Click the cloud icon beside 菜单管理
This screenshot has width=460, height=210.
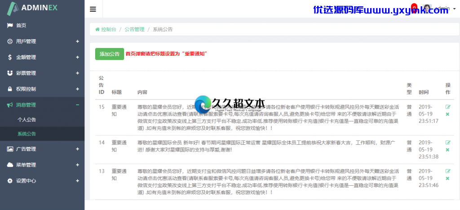(10, 165)
